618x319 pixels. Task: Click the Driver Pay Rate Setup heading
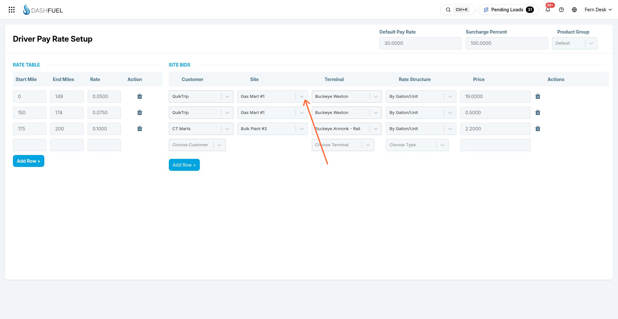(x=53, y=39)
